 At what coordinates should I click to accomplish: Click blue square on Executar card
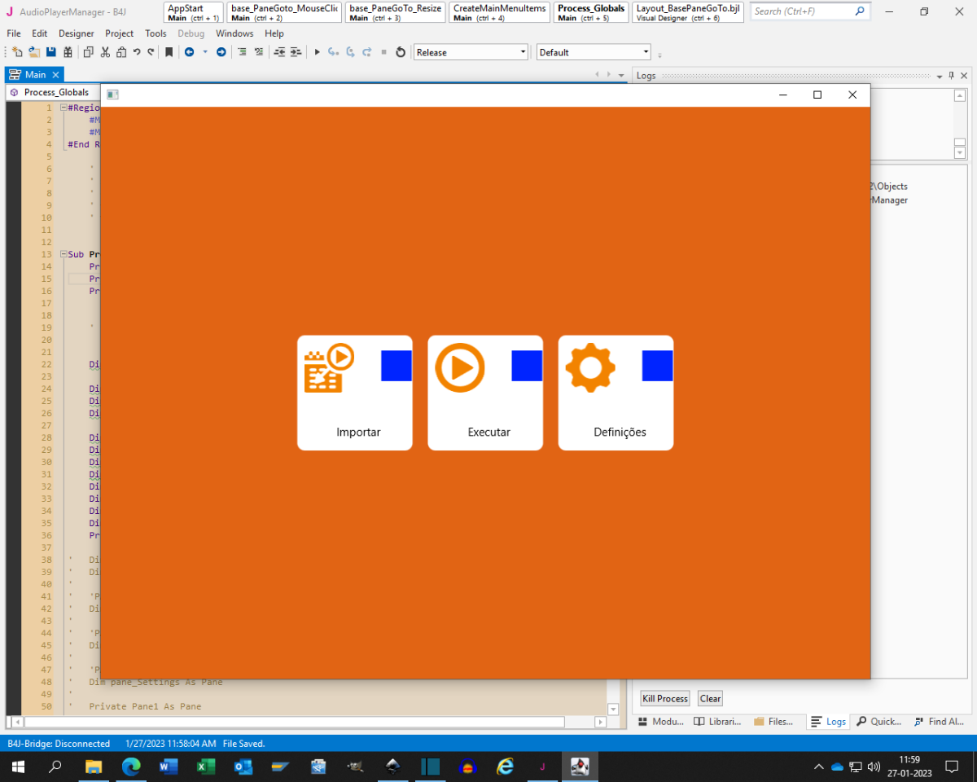click(527, 366)
